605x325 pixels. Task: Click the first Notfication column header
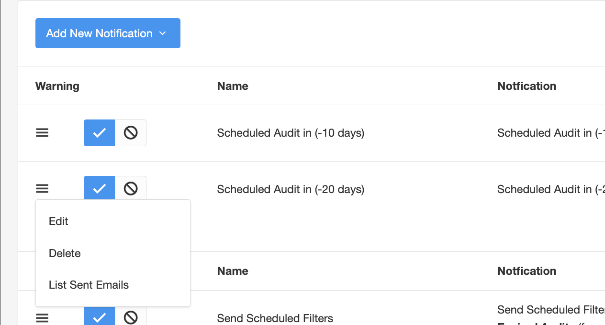(527, 86)
